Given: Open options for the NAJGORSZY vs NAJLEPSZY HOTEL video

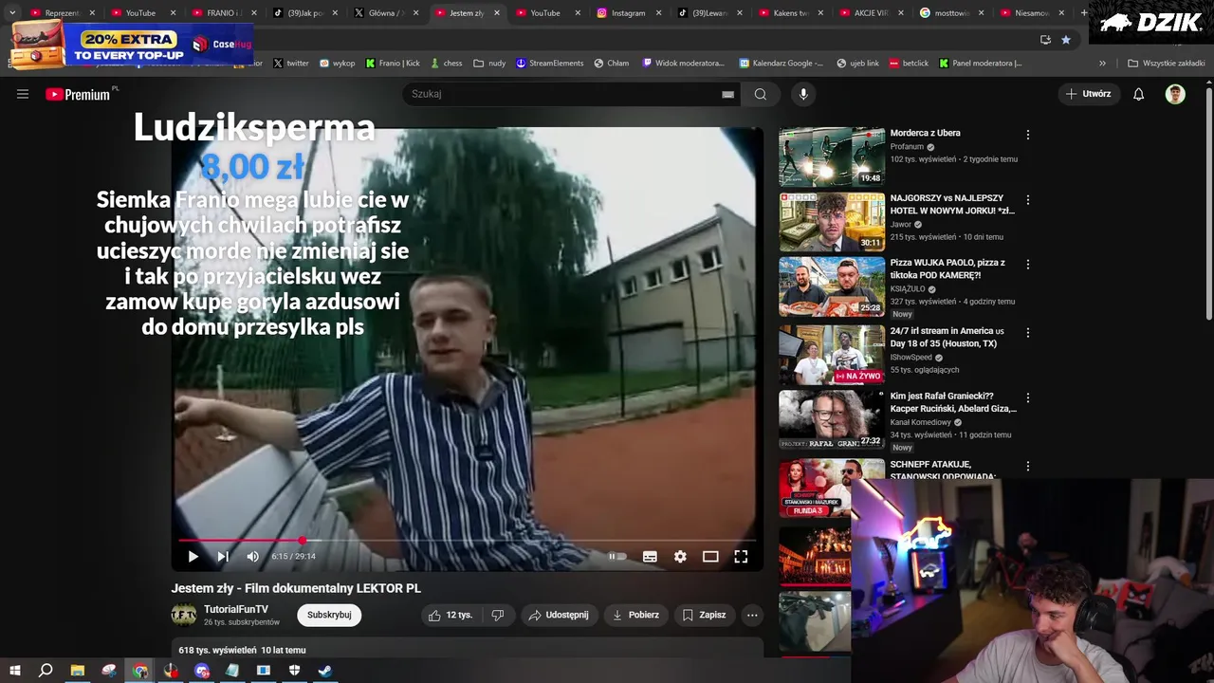Looking at the screenshot, I should click(x=1027, y=200).
